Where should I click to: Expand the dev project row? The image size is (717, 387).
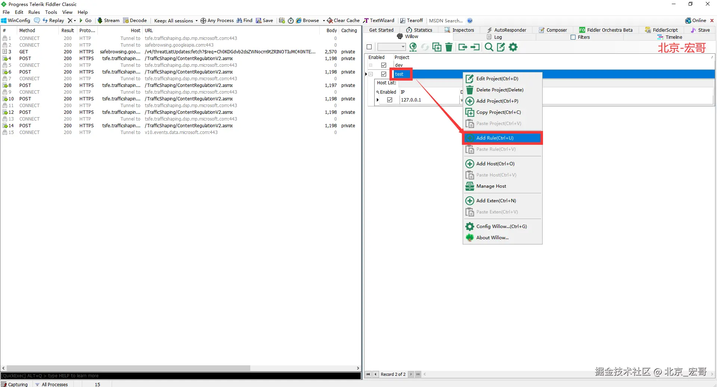pyautogui.click(x=371, y=65)
